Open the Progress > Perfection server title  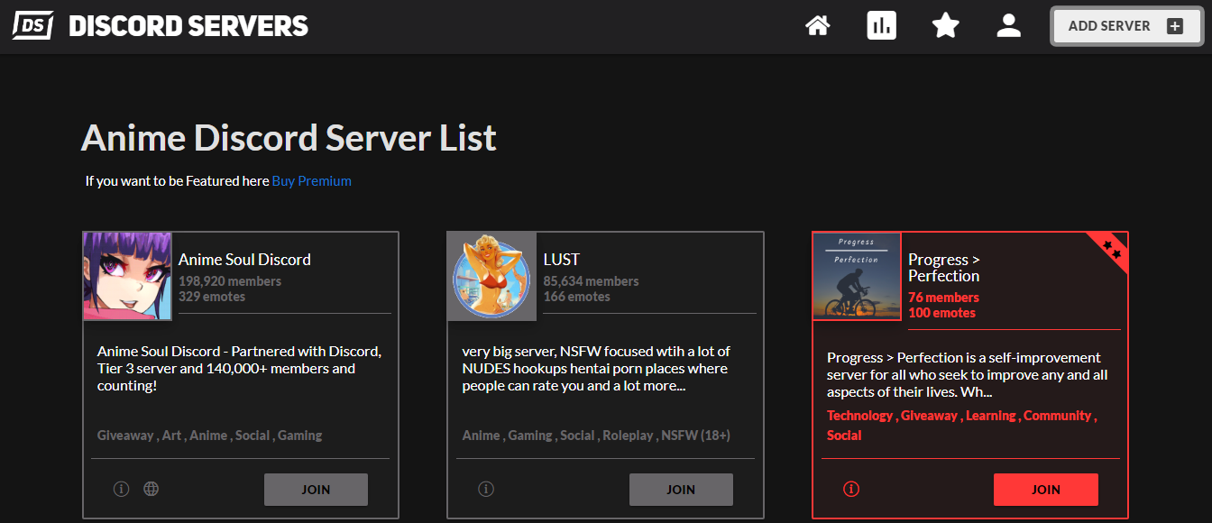coord(943,268)
